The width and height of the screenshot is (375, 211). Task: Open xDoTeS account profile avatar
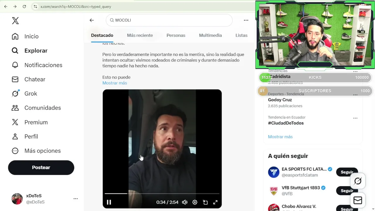[17, 199]
